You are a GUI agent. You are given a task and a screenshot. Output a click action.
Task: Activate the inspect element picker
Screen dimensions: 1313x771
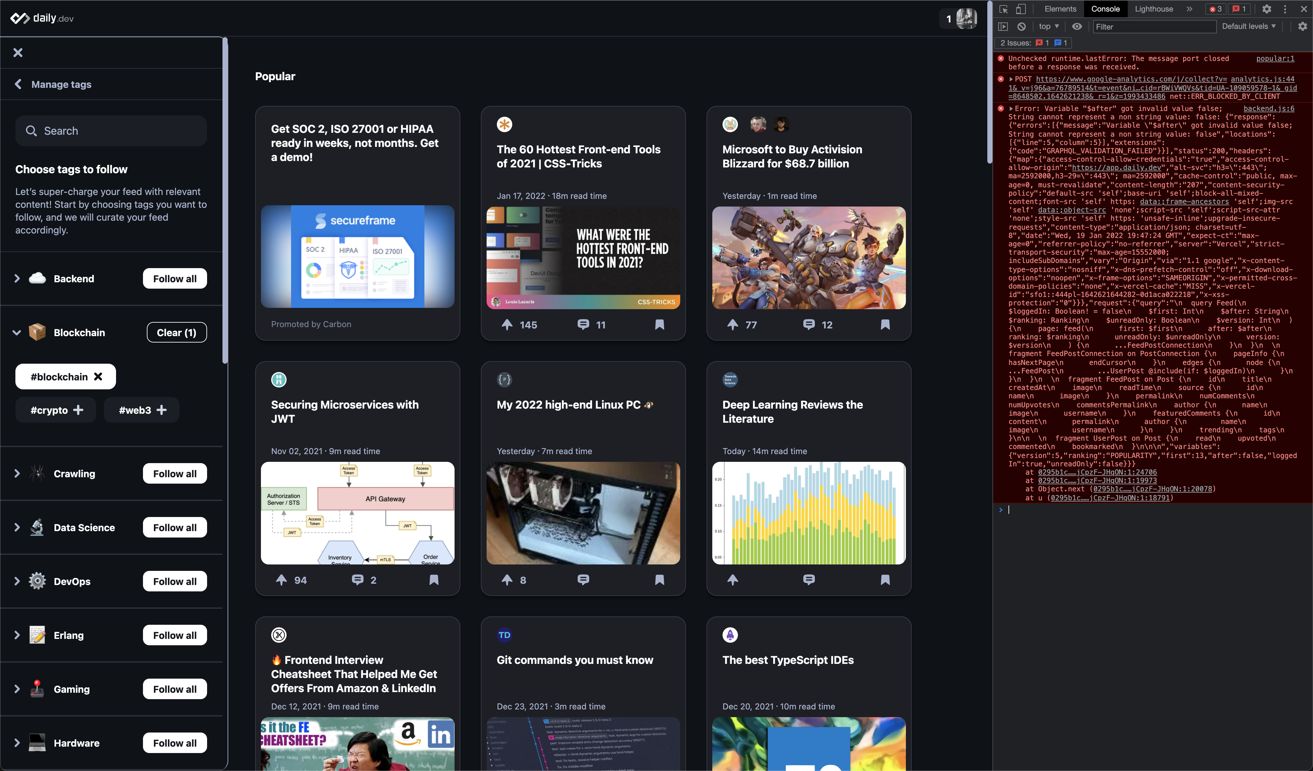click(1004, 9)
